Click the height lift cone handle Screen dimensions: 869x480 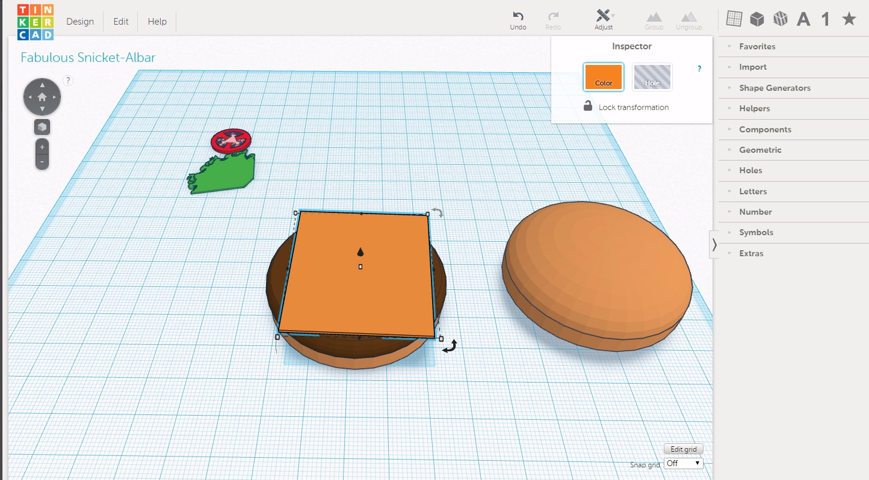(360, 252)
